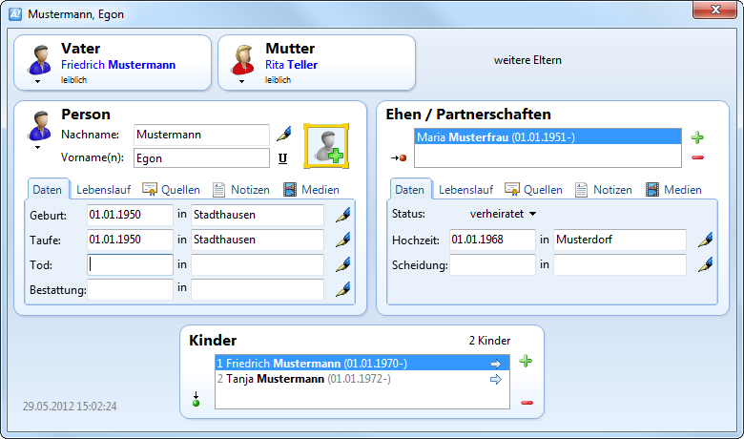Click the Tod date input field
The height and width of the screenshot is (439, 744).
131,264
